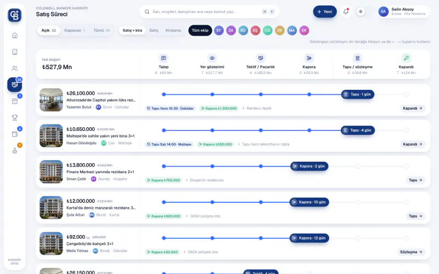Open Kartal listing thumbnail
Image resolution: width=439 pixels, height=274 pixels.
51,208
